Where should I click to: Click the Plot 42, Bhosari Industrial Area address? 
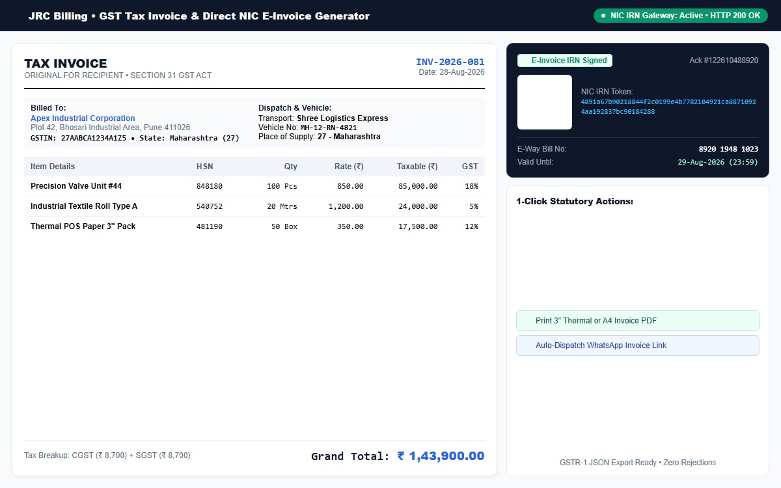tap(111, 128)
